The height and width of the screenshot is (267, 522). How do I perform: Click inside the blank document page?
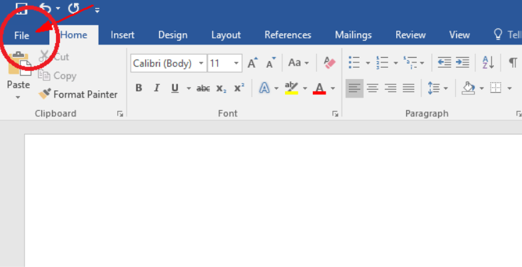click(266, 199)
